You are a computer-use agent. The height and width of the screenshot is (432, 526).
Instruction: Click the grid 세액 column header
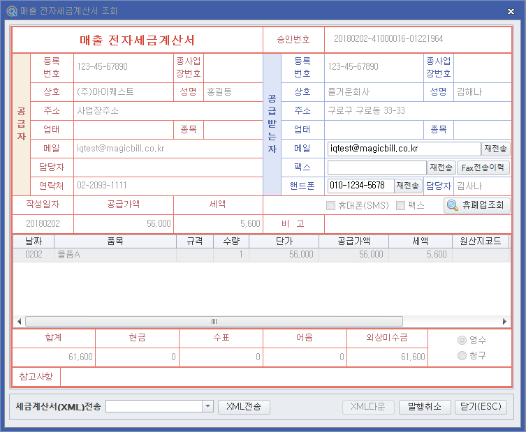[421, 241]
